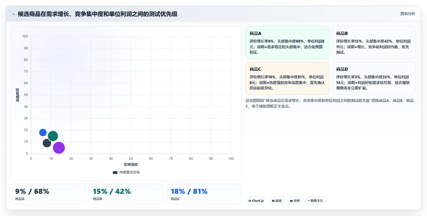
Task: Click the summary paragraph beginning 这张图围绕
Action: (330, 103)
